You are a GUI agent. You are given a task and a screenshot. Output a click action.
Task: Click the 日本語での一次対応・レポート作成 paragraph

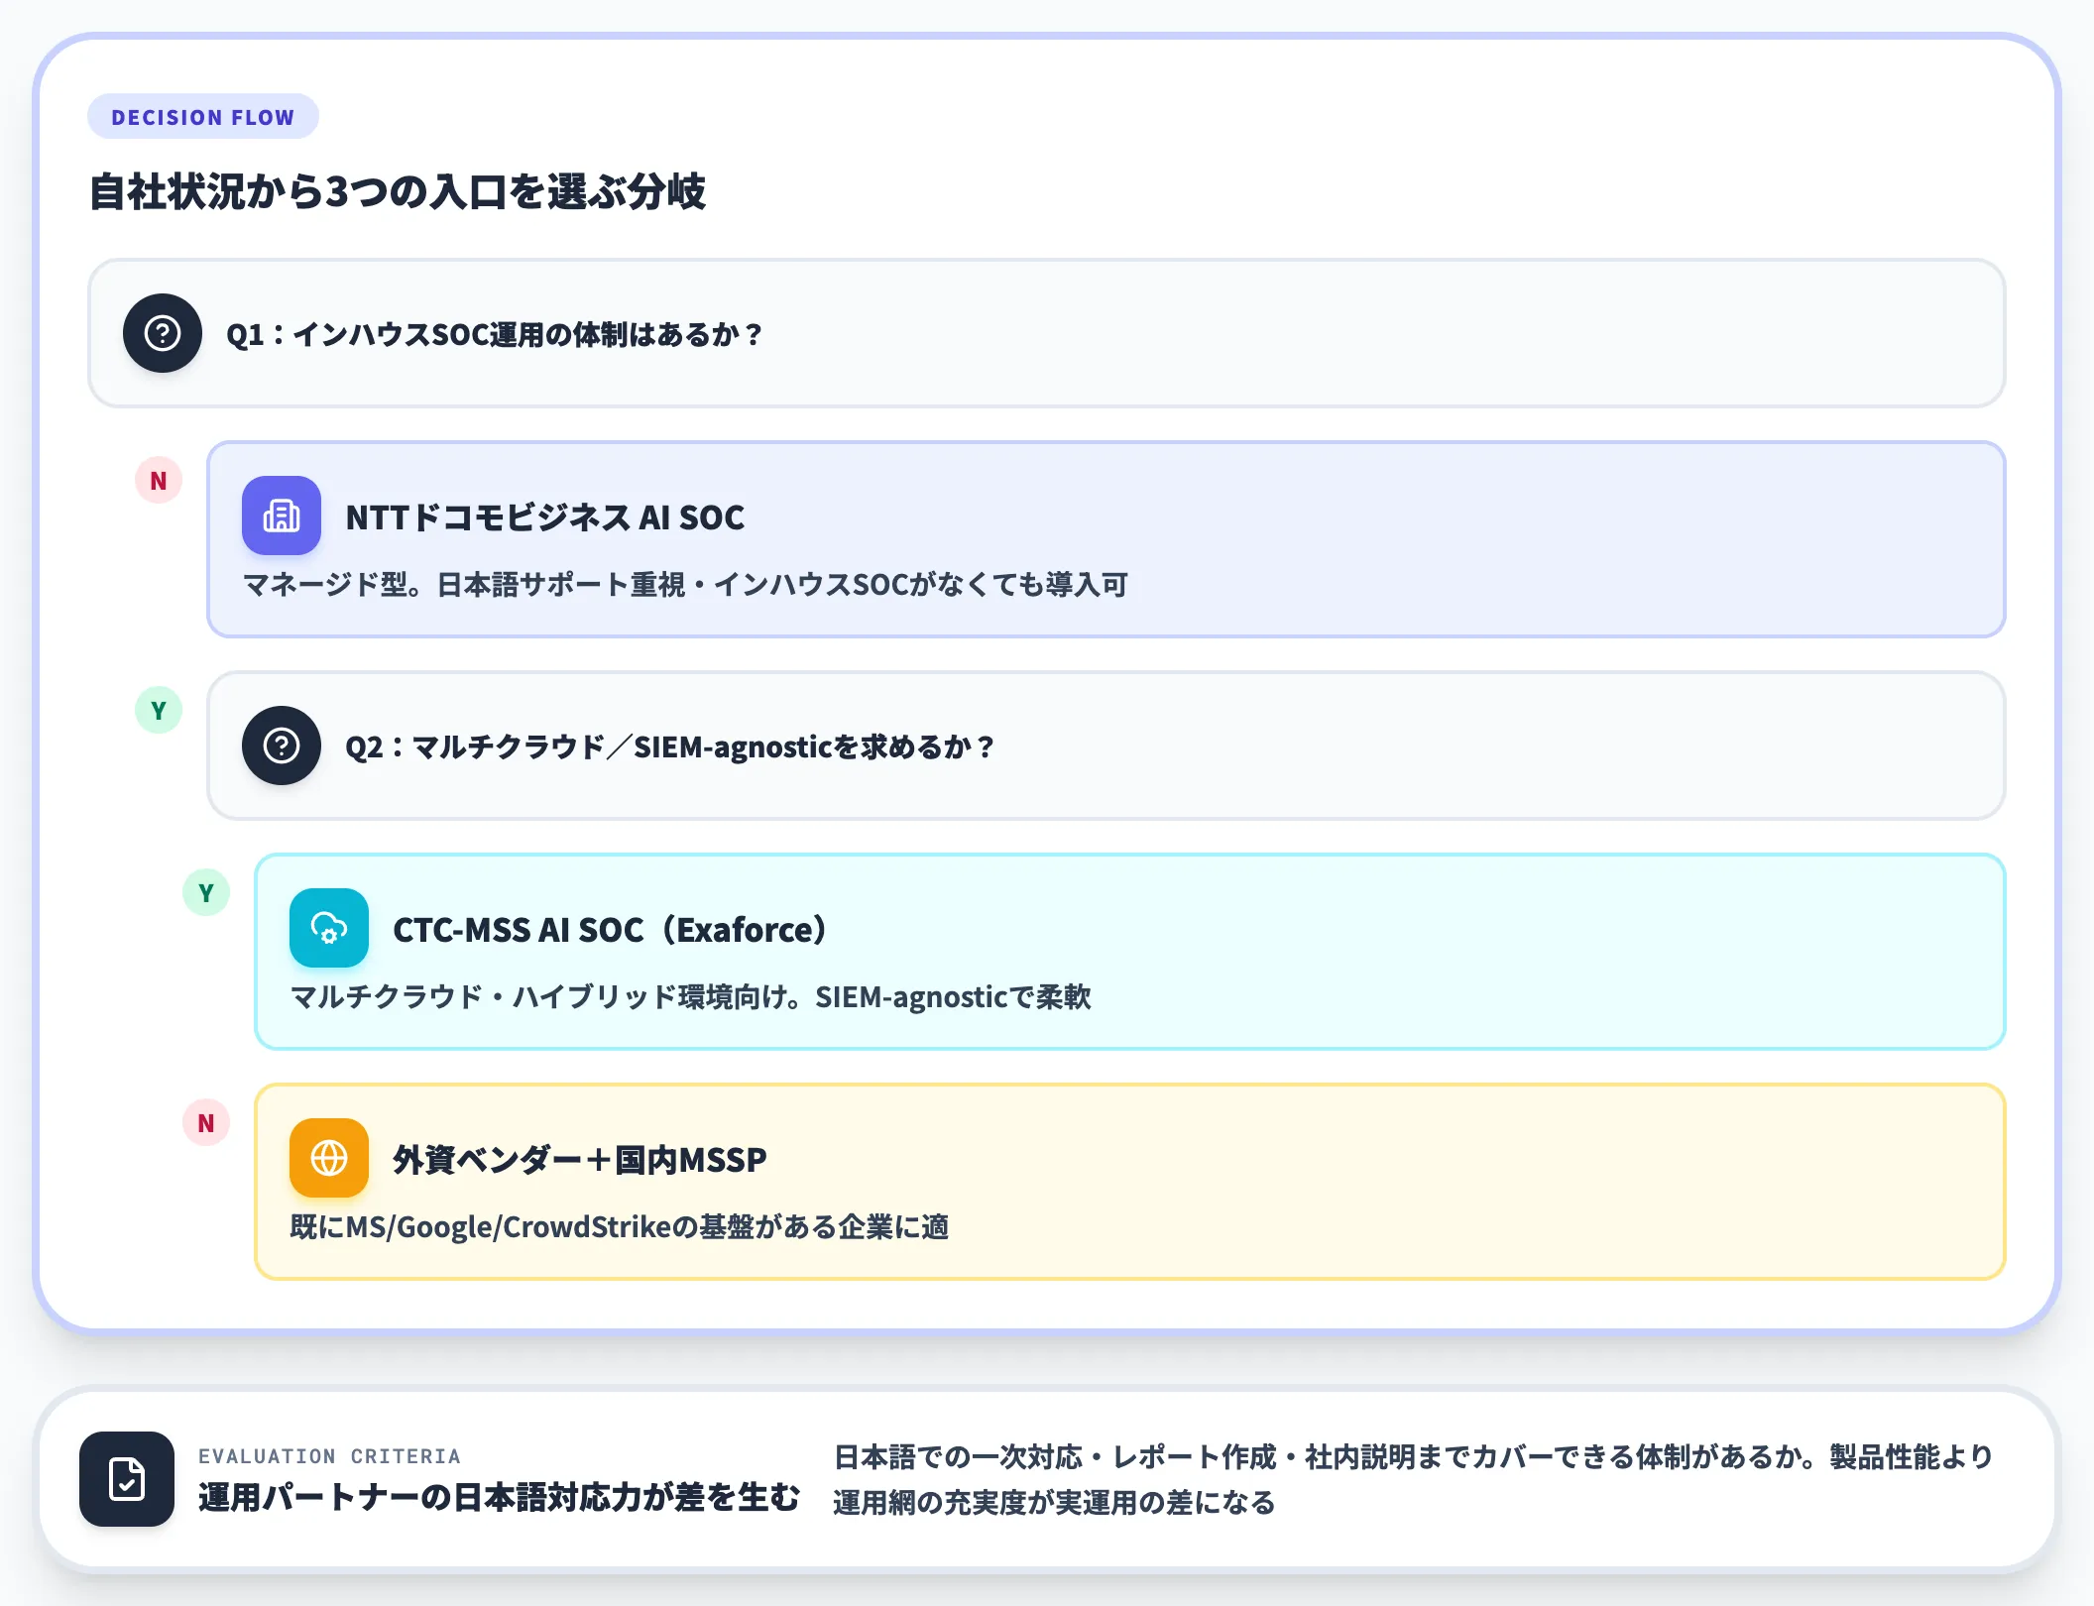1414,1479
